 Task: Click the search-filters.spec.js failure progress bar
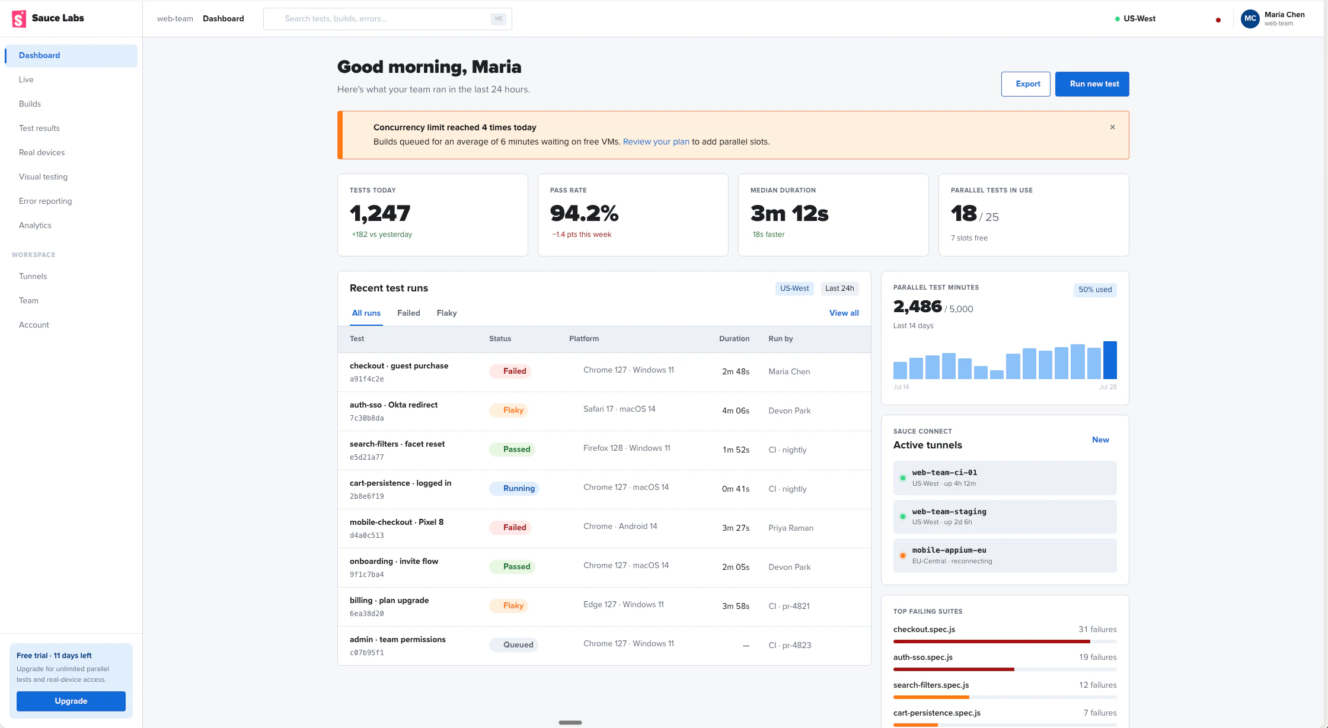(1005, 697)
